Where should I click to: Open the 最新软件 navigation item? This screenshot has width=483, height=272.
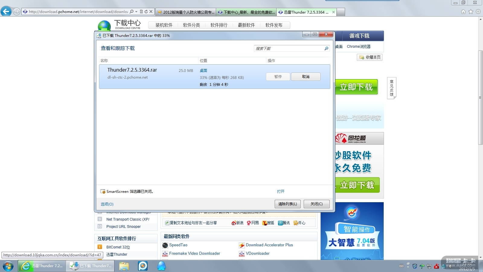[246, 25]
